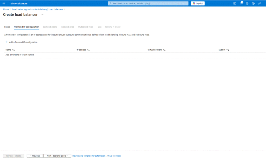Screen dimensions: 266x161
Task: Click Next: Backend pools button
Action: click(57, 156)
